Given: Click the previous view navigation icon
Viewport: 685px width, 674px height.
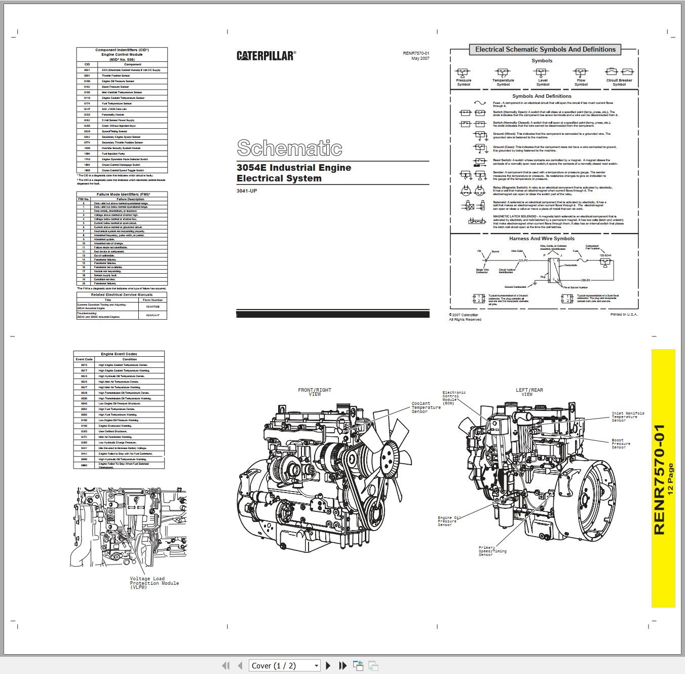Looking at the screenshot, I should click(358, 665).
